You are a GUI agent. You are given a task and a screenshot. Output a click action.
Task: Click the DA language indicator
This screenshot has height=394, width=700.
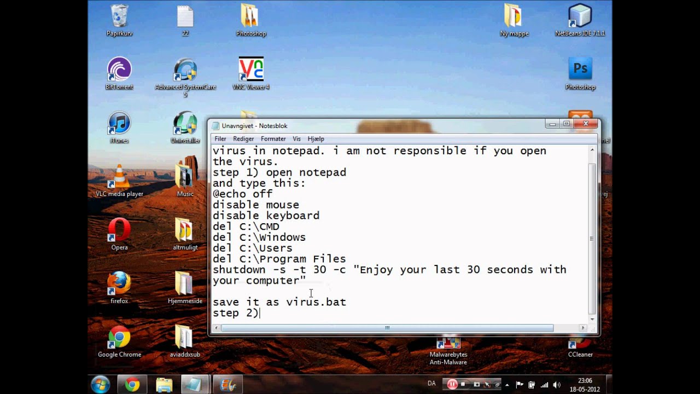[x=431, y=384]
